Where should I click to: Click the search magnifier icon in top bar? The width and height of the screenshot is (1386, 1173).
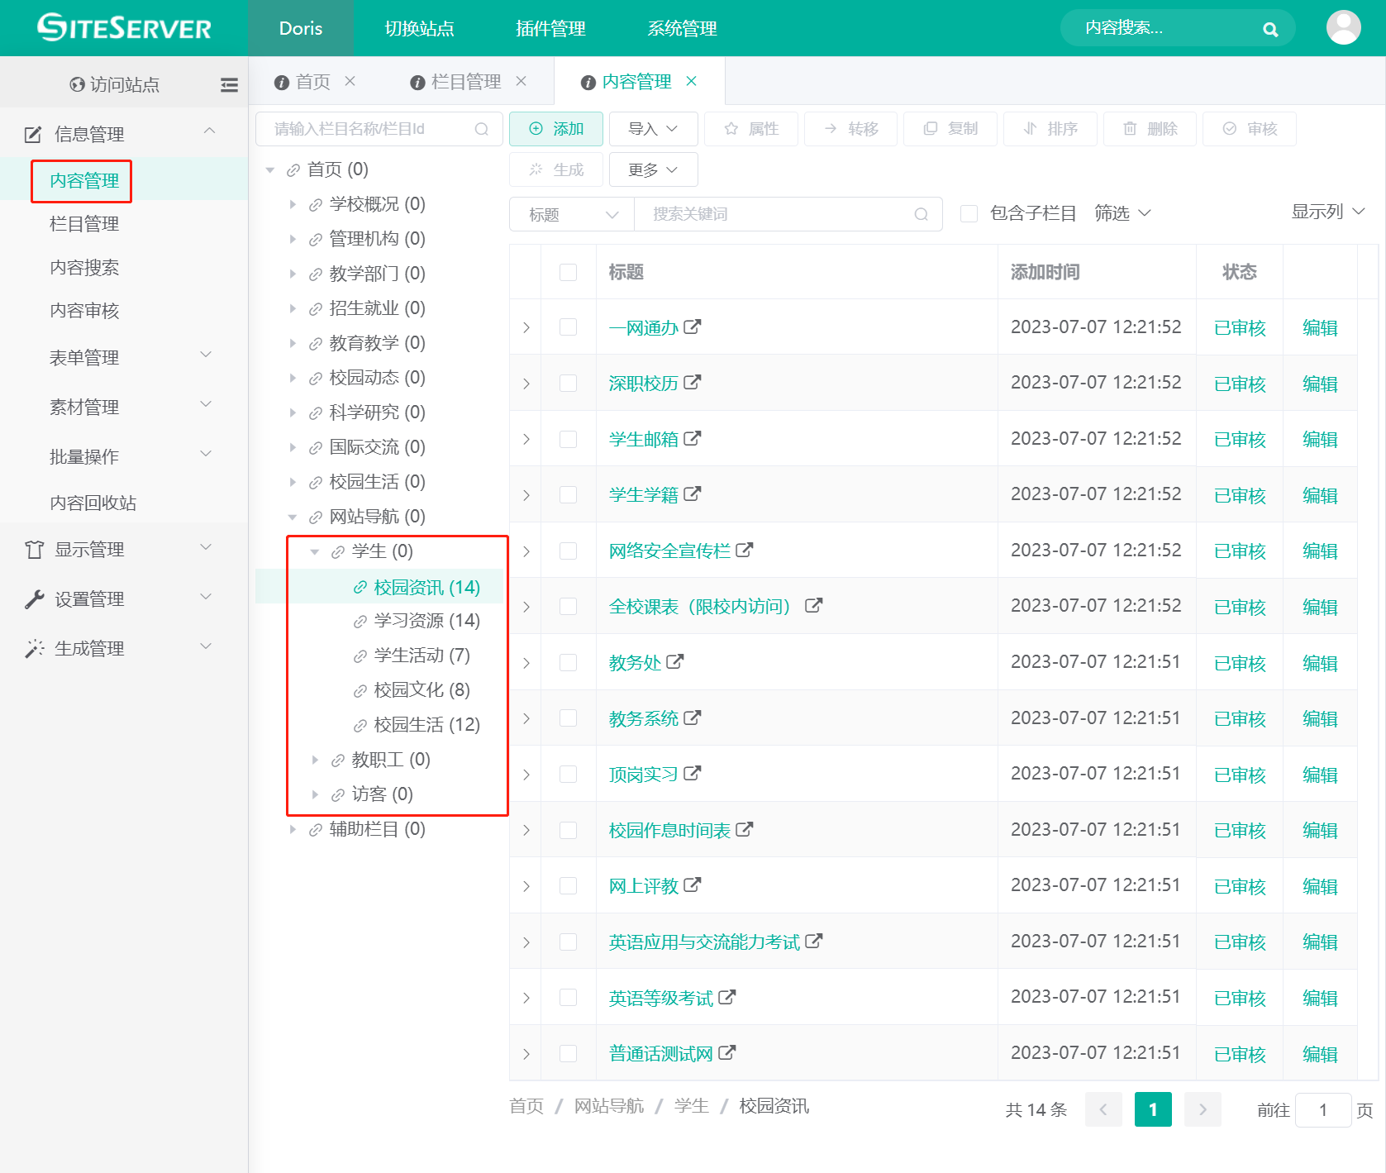(x=1270, y=30)
